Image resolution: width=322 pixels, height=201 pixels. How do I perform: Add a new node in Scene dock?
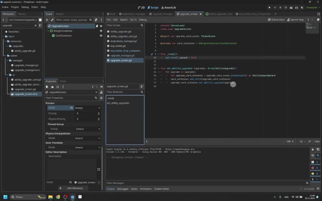47,20
